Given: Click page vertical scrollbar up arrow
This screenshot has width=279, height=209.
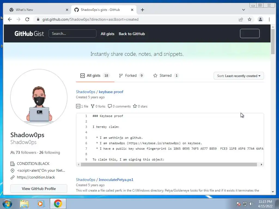Looking at the screenshot, I should (273, 27).
